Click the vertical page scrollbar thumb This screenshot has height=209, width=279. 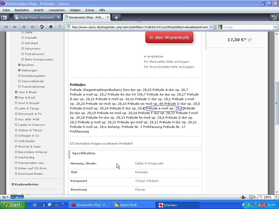coord(277,103)
